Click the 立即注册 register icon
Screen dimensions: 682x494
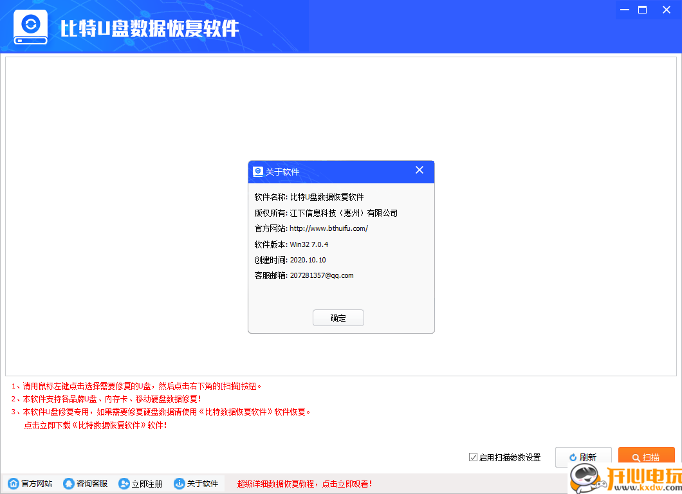tap(124, 484)
